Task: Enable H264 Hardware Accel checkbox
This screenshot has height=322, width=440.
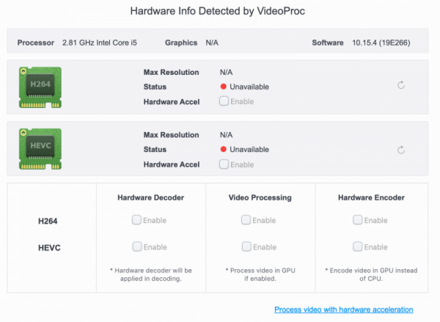Action: pyautogui.click(x=224, y=100)
